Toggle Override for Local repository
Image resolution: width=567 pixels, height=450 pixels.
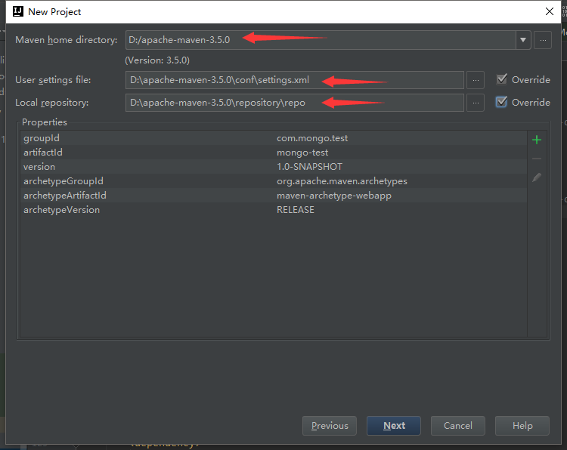(501, 102)
